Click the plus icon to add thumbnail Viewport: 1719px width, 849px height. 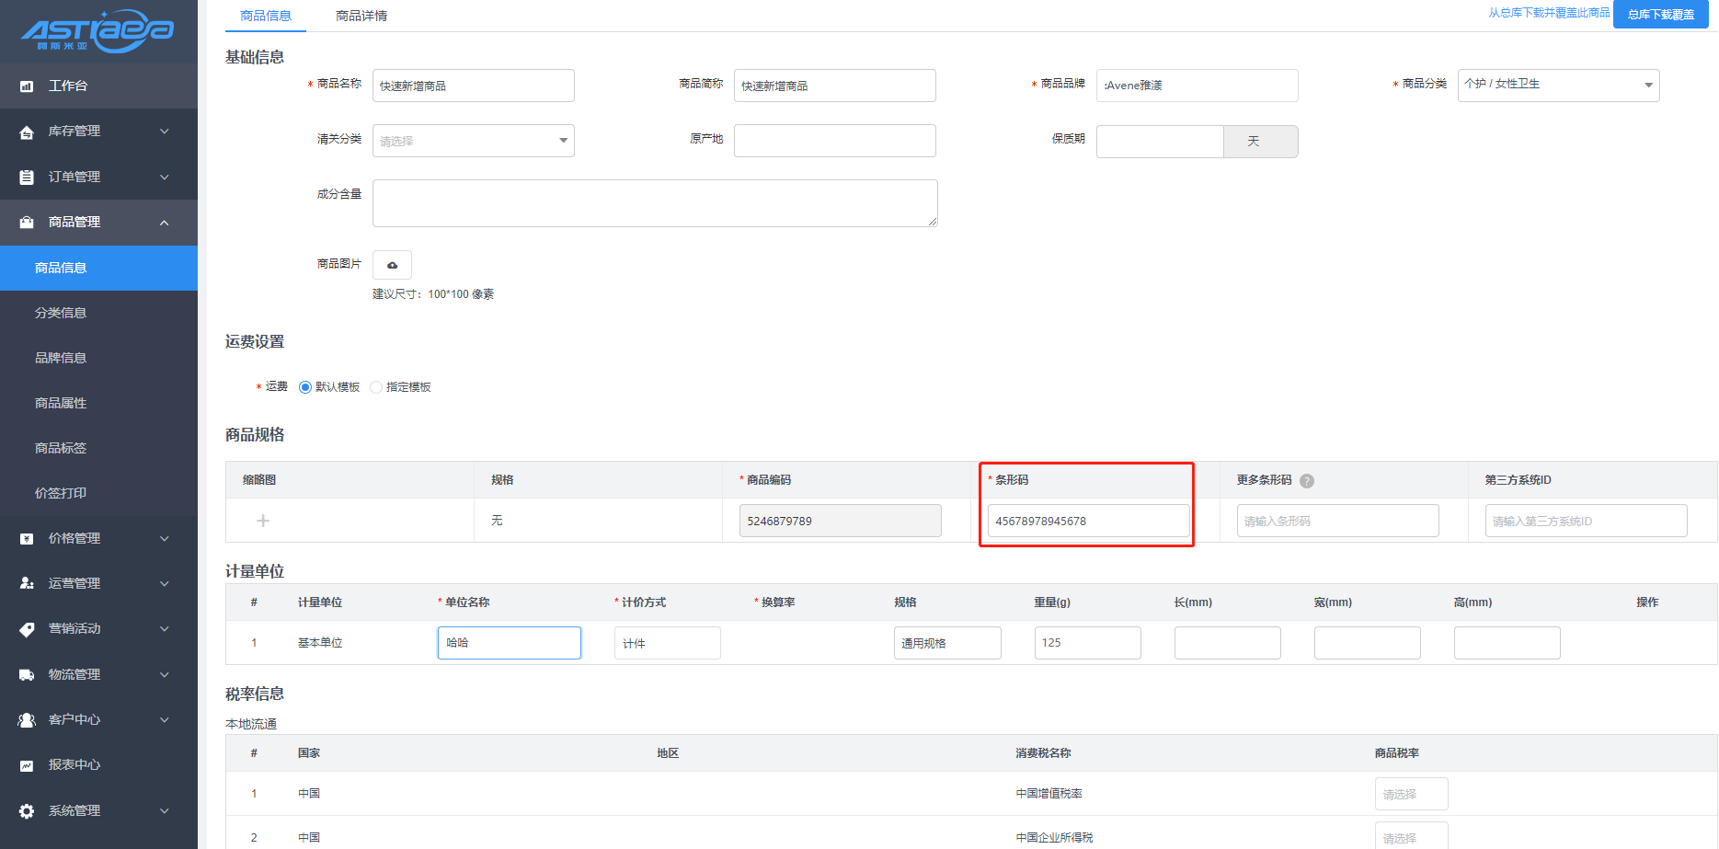coord(263,521)
